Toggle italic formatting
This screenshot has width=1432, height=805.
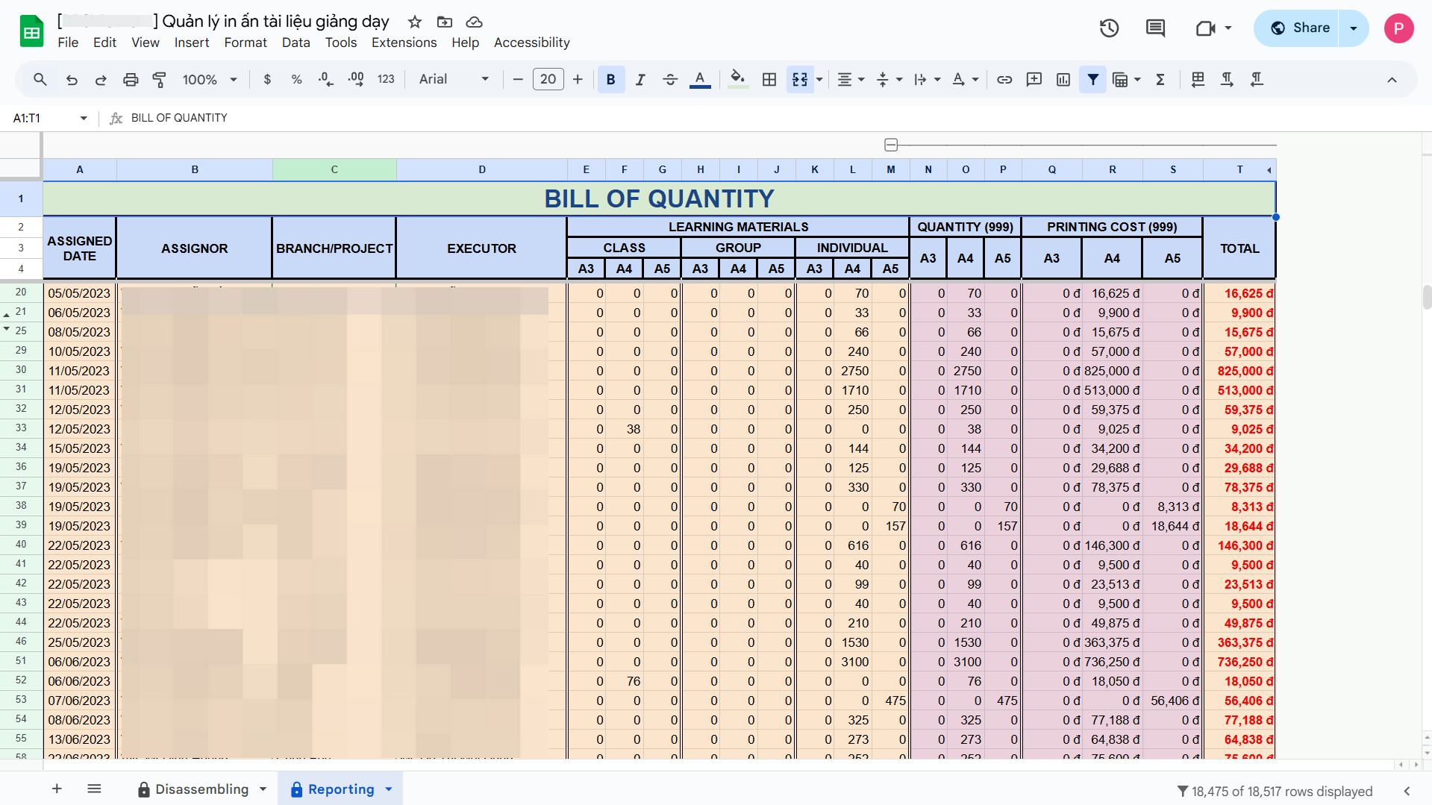coord(640,80)
